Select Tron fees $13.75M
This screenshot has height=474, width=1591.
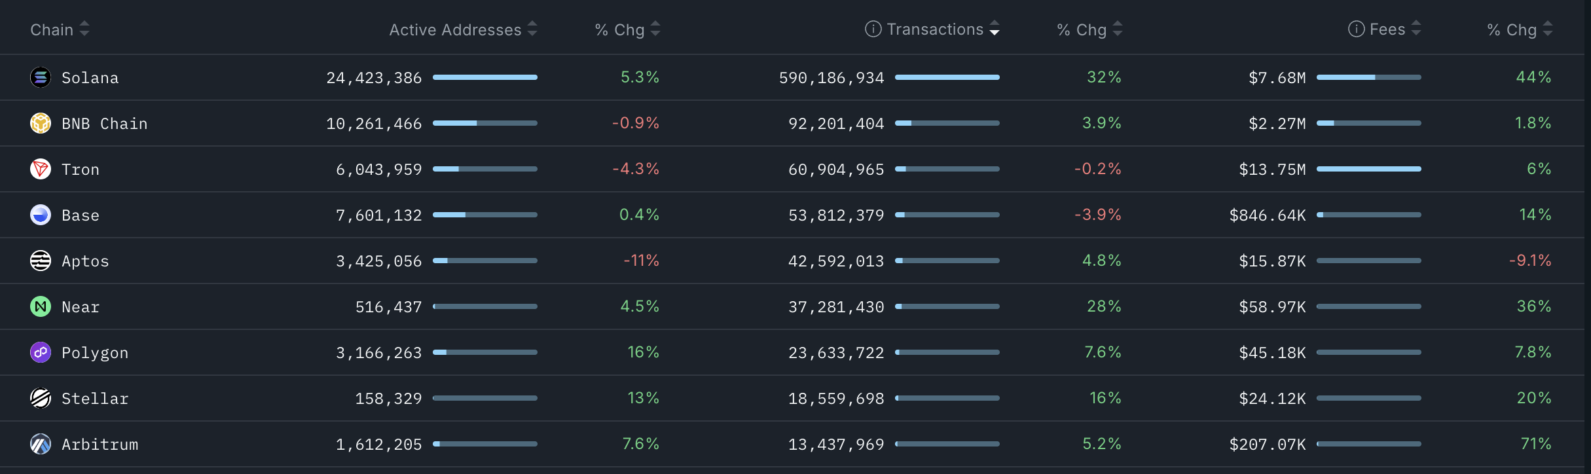(1272, 170)
